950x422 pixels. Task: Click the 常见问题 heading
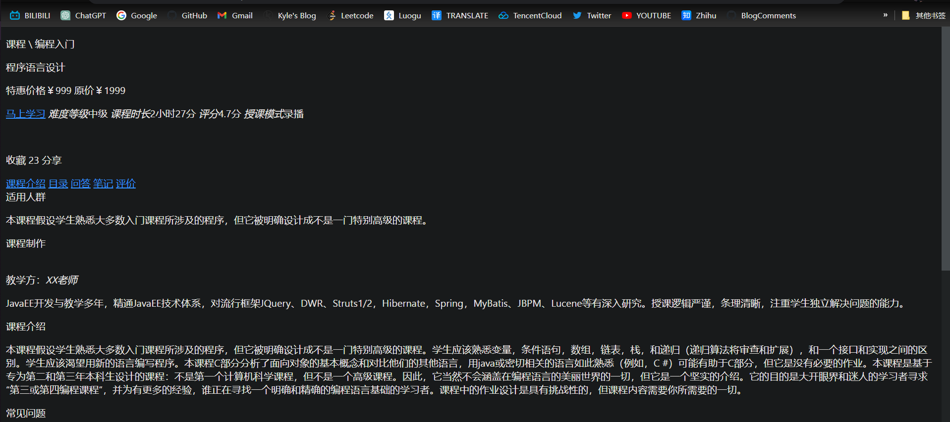[x=26, y=413]
